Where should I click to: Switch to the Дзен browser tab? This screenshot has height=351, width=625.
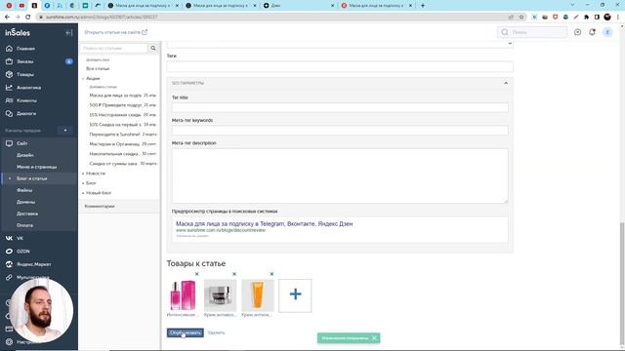[x=298, y=6]
